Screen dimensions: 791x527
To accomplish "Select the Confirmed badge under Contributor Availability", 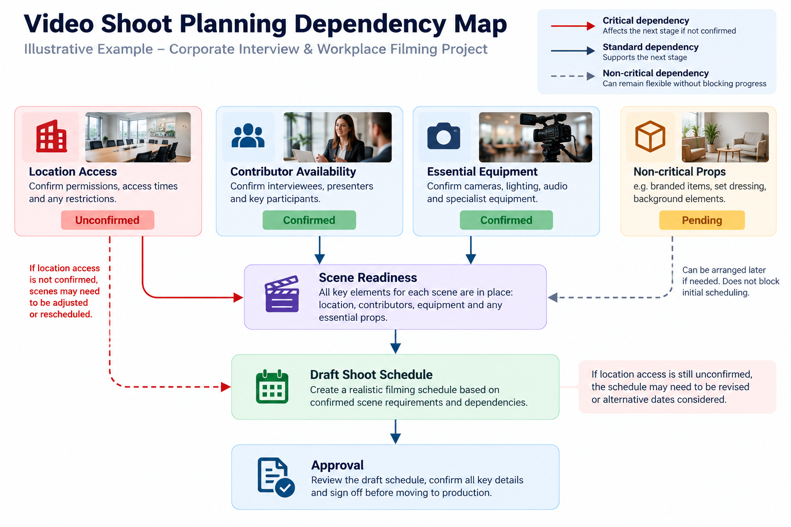I will 309,220.
